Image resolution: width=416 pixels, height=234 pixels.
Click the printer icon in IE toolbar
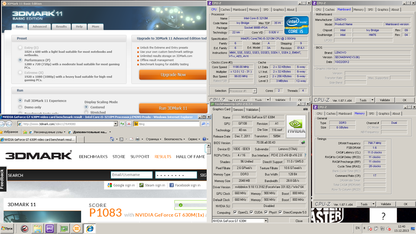[138, 139]
